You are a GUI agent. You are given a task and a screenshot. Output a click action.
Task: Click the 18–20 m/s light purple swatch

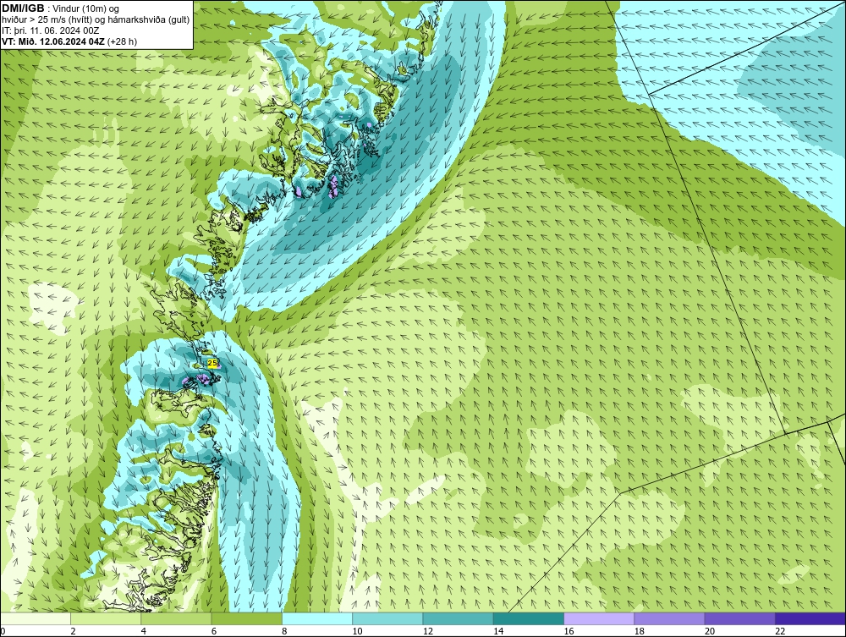(x=669, y=618)
